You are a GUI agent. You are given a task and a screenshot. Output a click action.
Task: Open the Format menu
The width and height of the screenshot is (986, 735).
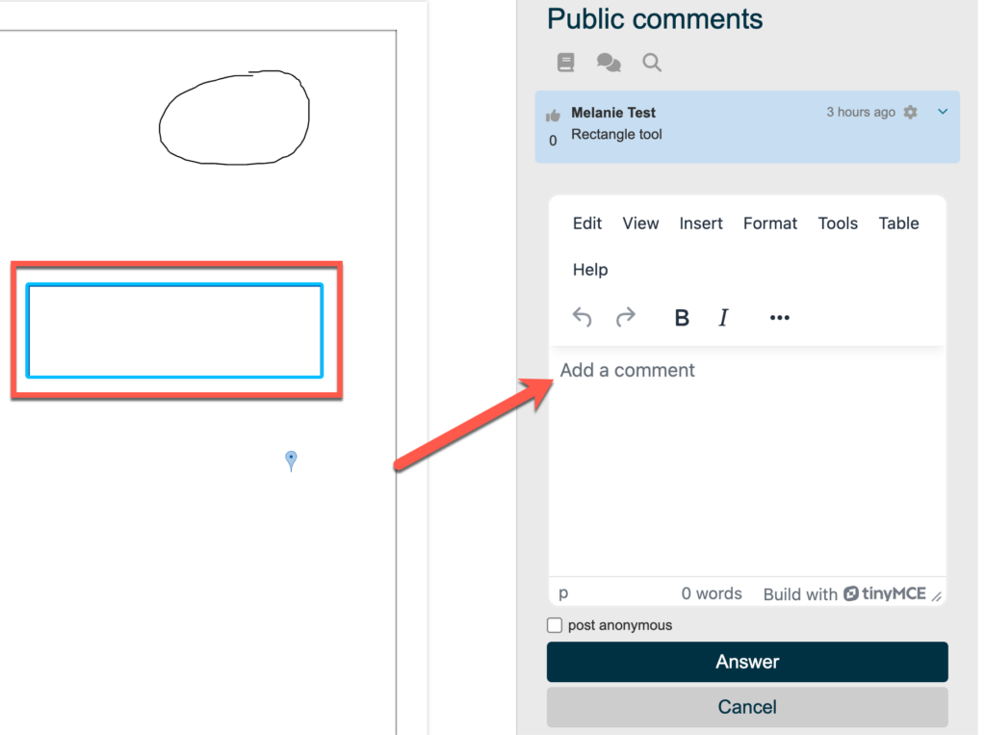click(x=770, y=223)
